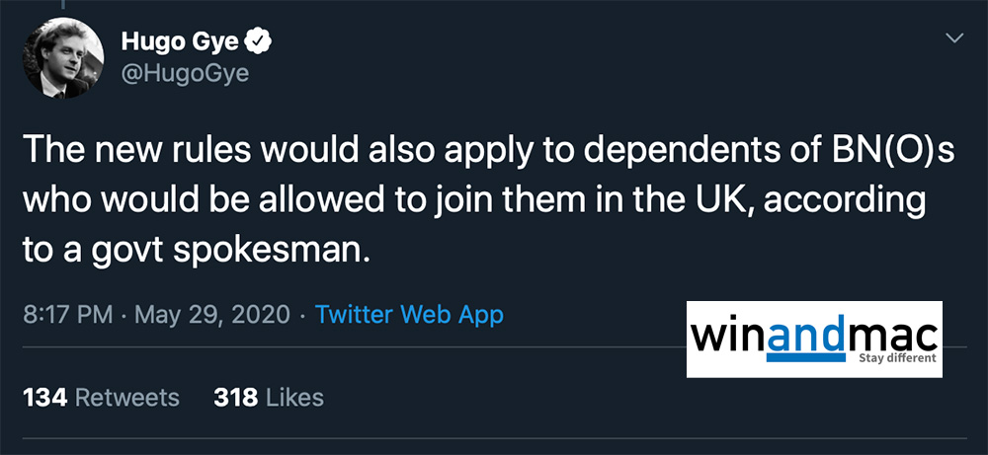This screenshot has width=988, height=455.
Task: Click the number 134 retweet count
Action: pos(43,398)
